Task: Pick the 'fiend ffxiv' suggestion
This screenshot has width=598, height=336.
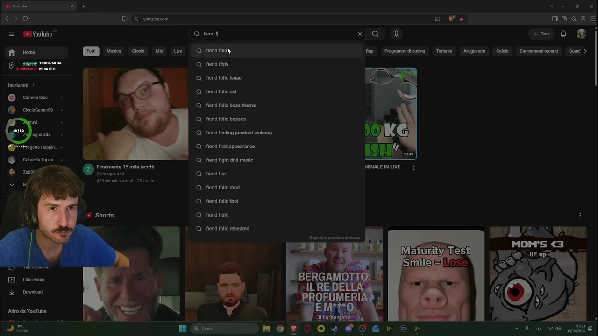Action: coord(277,64)
